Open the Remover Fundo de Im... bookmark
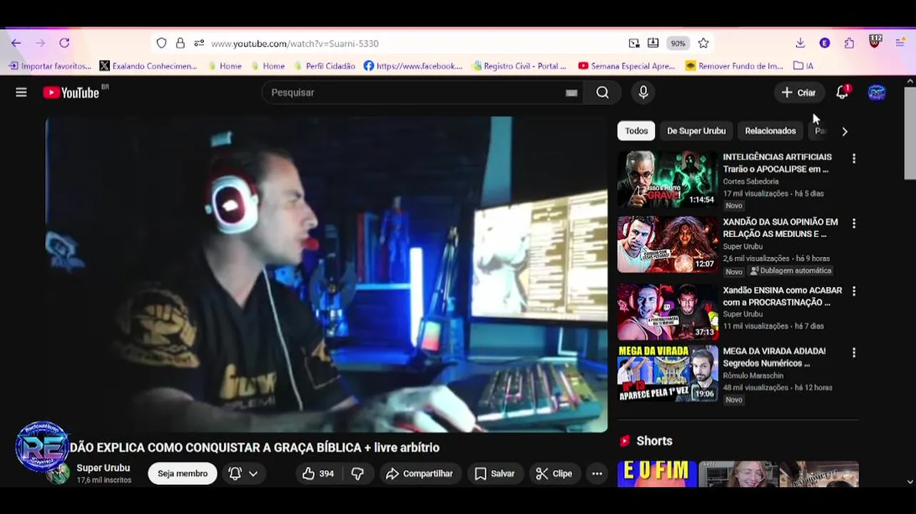916x514 pixels. (734, 66)
